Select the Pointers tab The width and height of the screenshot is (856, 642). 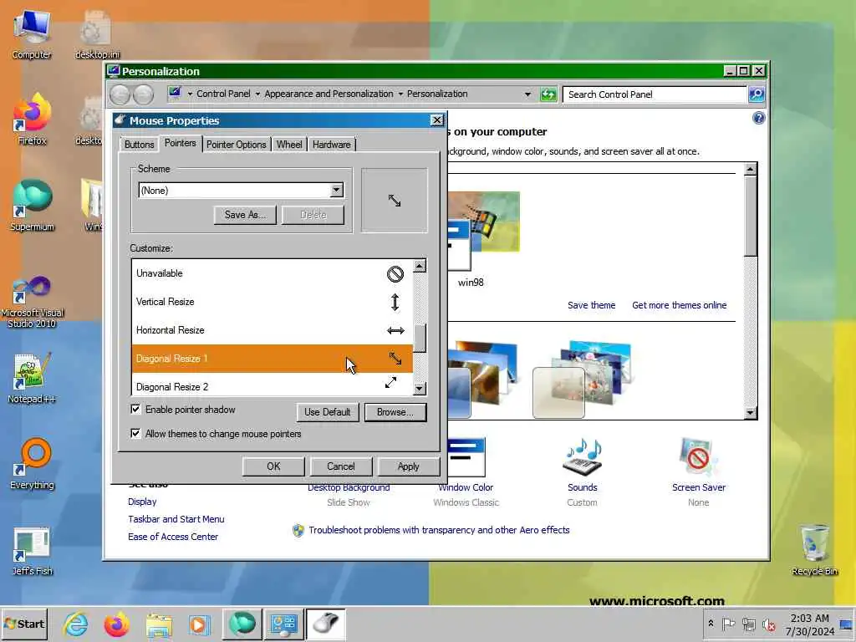point(181,143)
